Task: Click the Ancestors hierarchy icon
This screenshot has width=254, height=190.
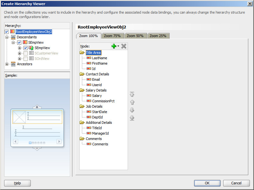Action: [13, 64]
